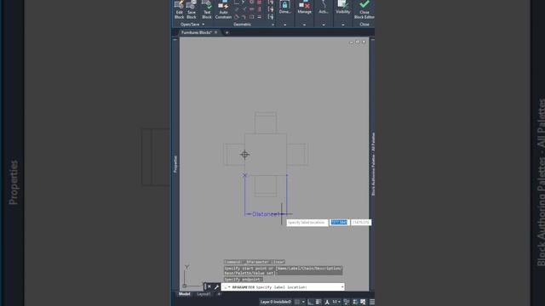Screen dimensions: 545x306
Task: Expand the Action panel dropdown arrow
Action: (x=324, y=25)
